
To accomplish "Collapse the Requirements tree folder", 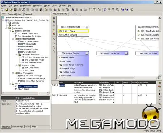I will tap(7, 28).
